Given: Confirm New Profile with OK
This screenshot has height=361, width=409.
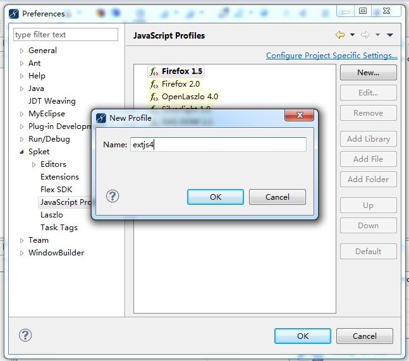Looking at the screenshot, I should 216,197.
